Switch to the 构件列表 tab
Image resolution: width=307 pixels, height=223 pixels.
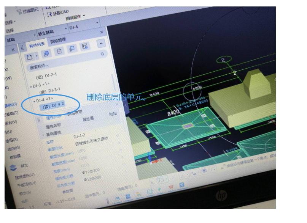click(37, 45)
